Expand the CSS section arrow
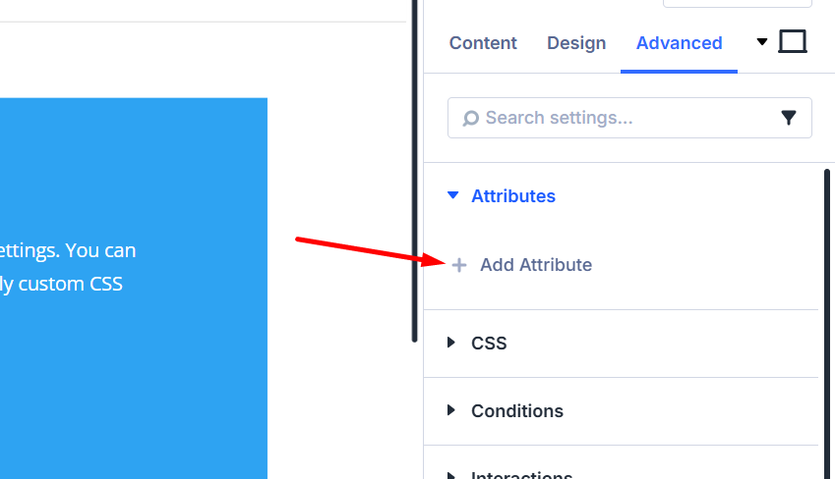This screenshot has width=835, height=479. tap(451, 343)
